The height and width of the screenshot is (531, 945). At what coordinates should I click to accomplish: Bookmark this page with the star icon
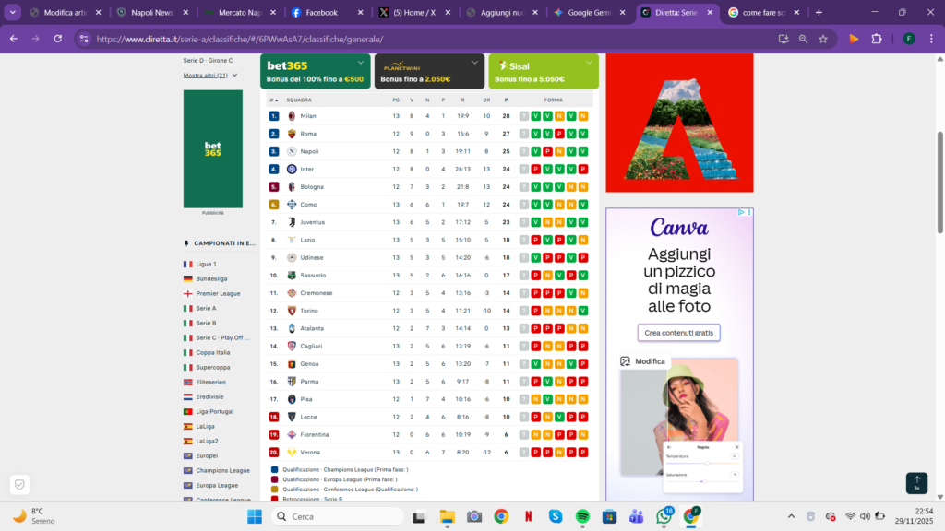click(x=823, y=39)
